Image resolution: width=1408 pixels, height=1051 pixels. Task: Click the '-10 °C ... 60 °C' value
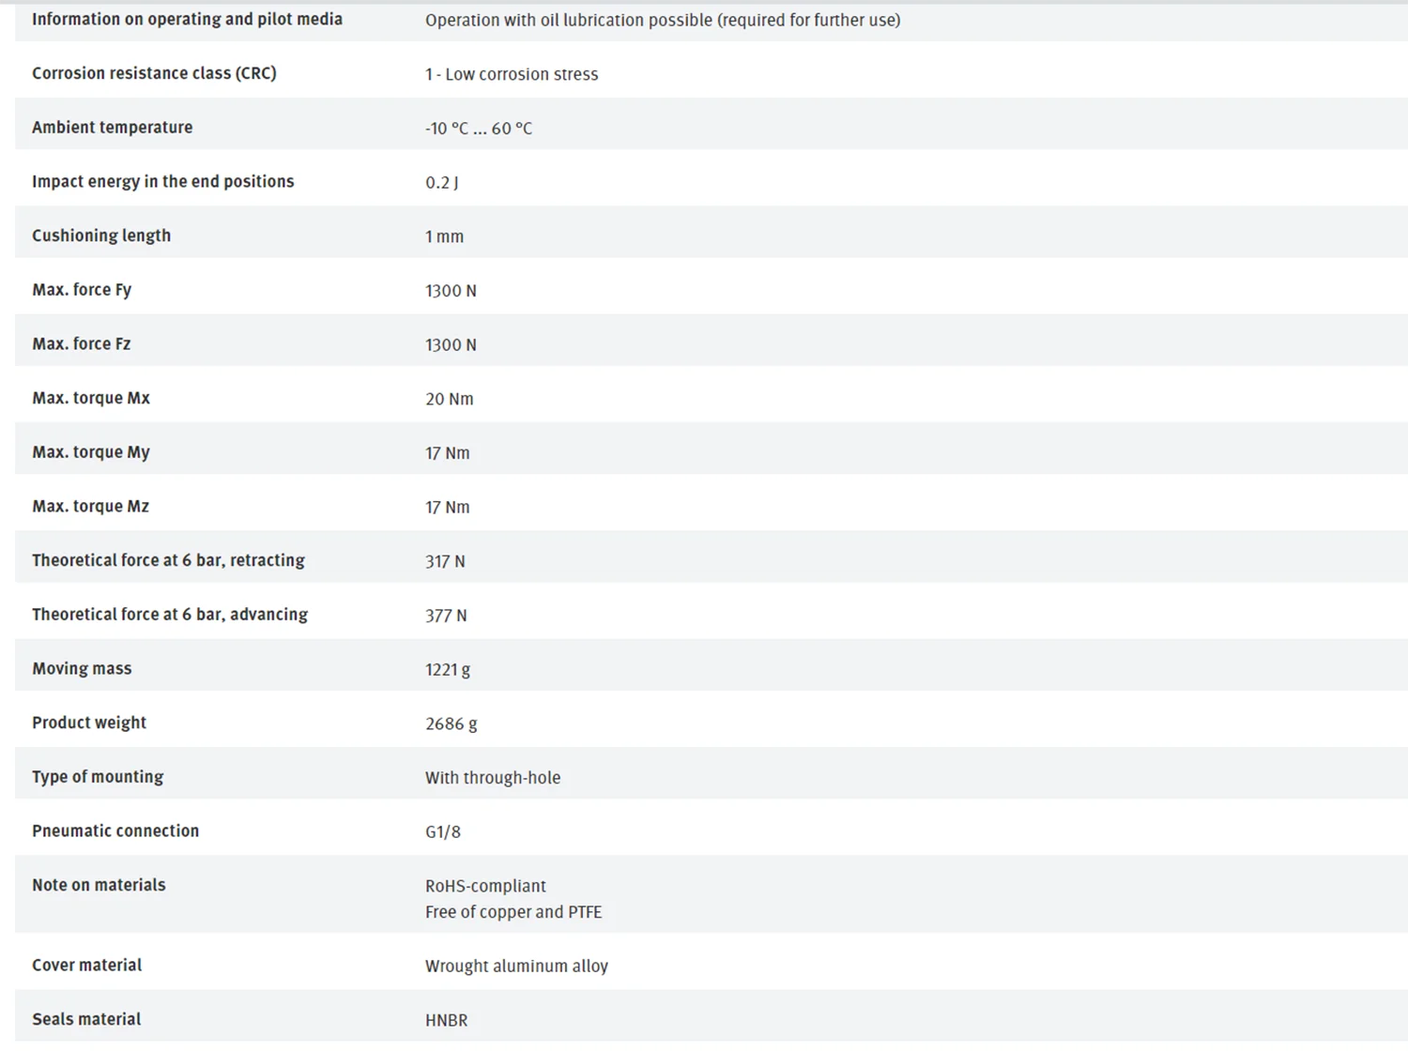(478, 129)
